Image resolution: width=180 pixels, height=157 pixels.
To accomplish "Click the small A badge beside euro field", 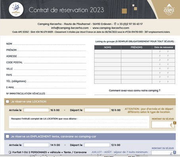I will point(174,123).
